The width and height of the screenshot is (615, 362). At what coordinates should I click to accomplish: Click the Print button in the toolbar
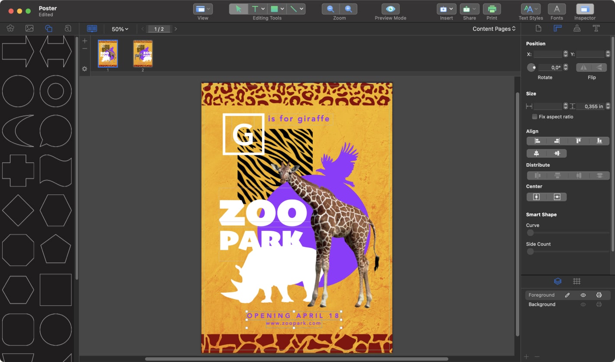pyautogui.click(x=492, y=9)
